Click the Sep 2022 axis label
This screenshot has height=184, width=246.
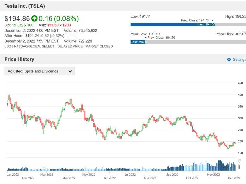point(173,175)
